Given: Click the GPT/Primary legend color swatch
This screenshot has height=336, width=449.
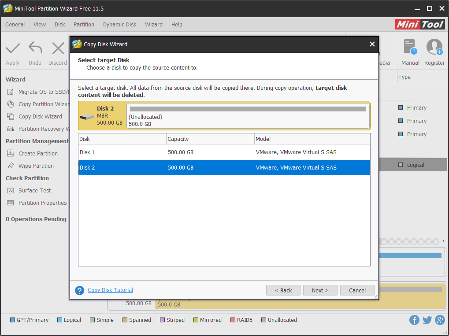Looking at the screenshot, I should (13, 320).
